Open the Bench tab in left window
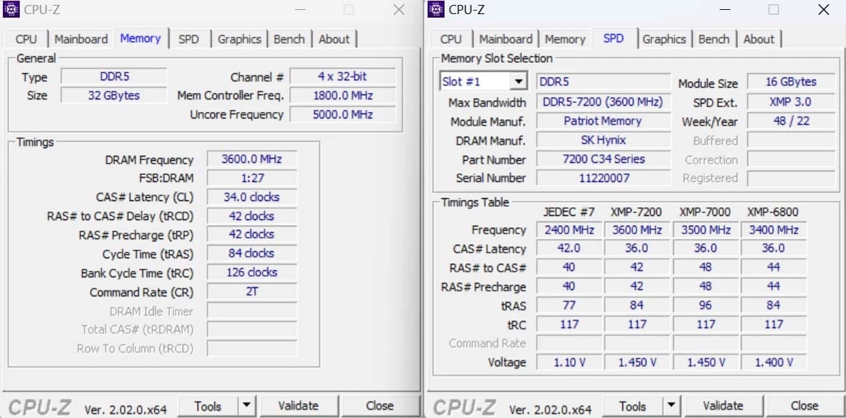This screenshot has height=418, width=846. [x=289, y=39]
